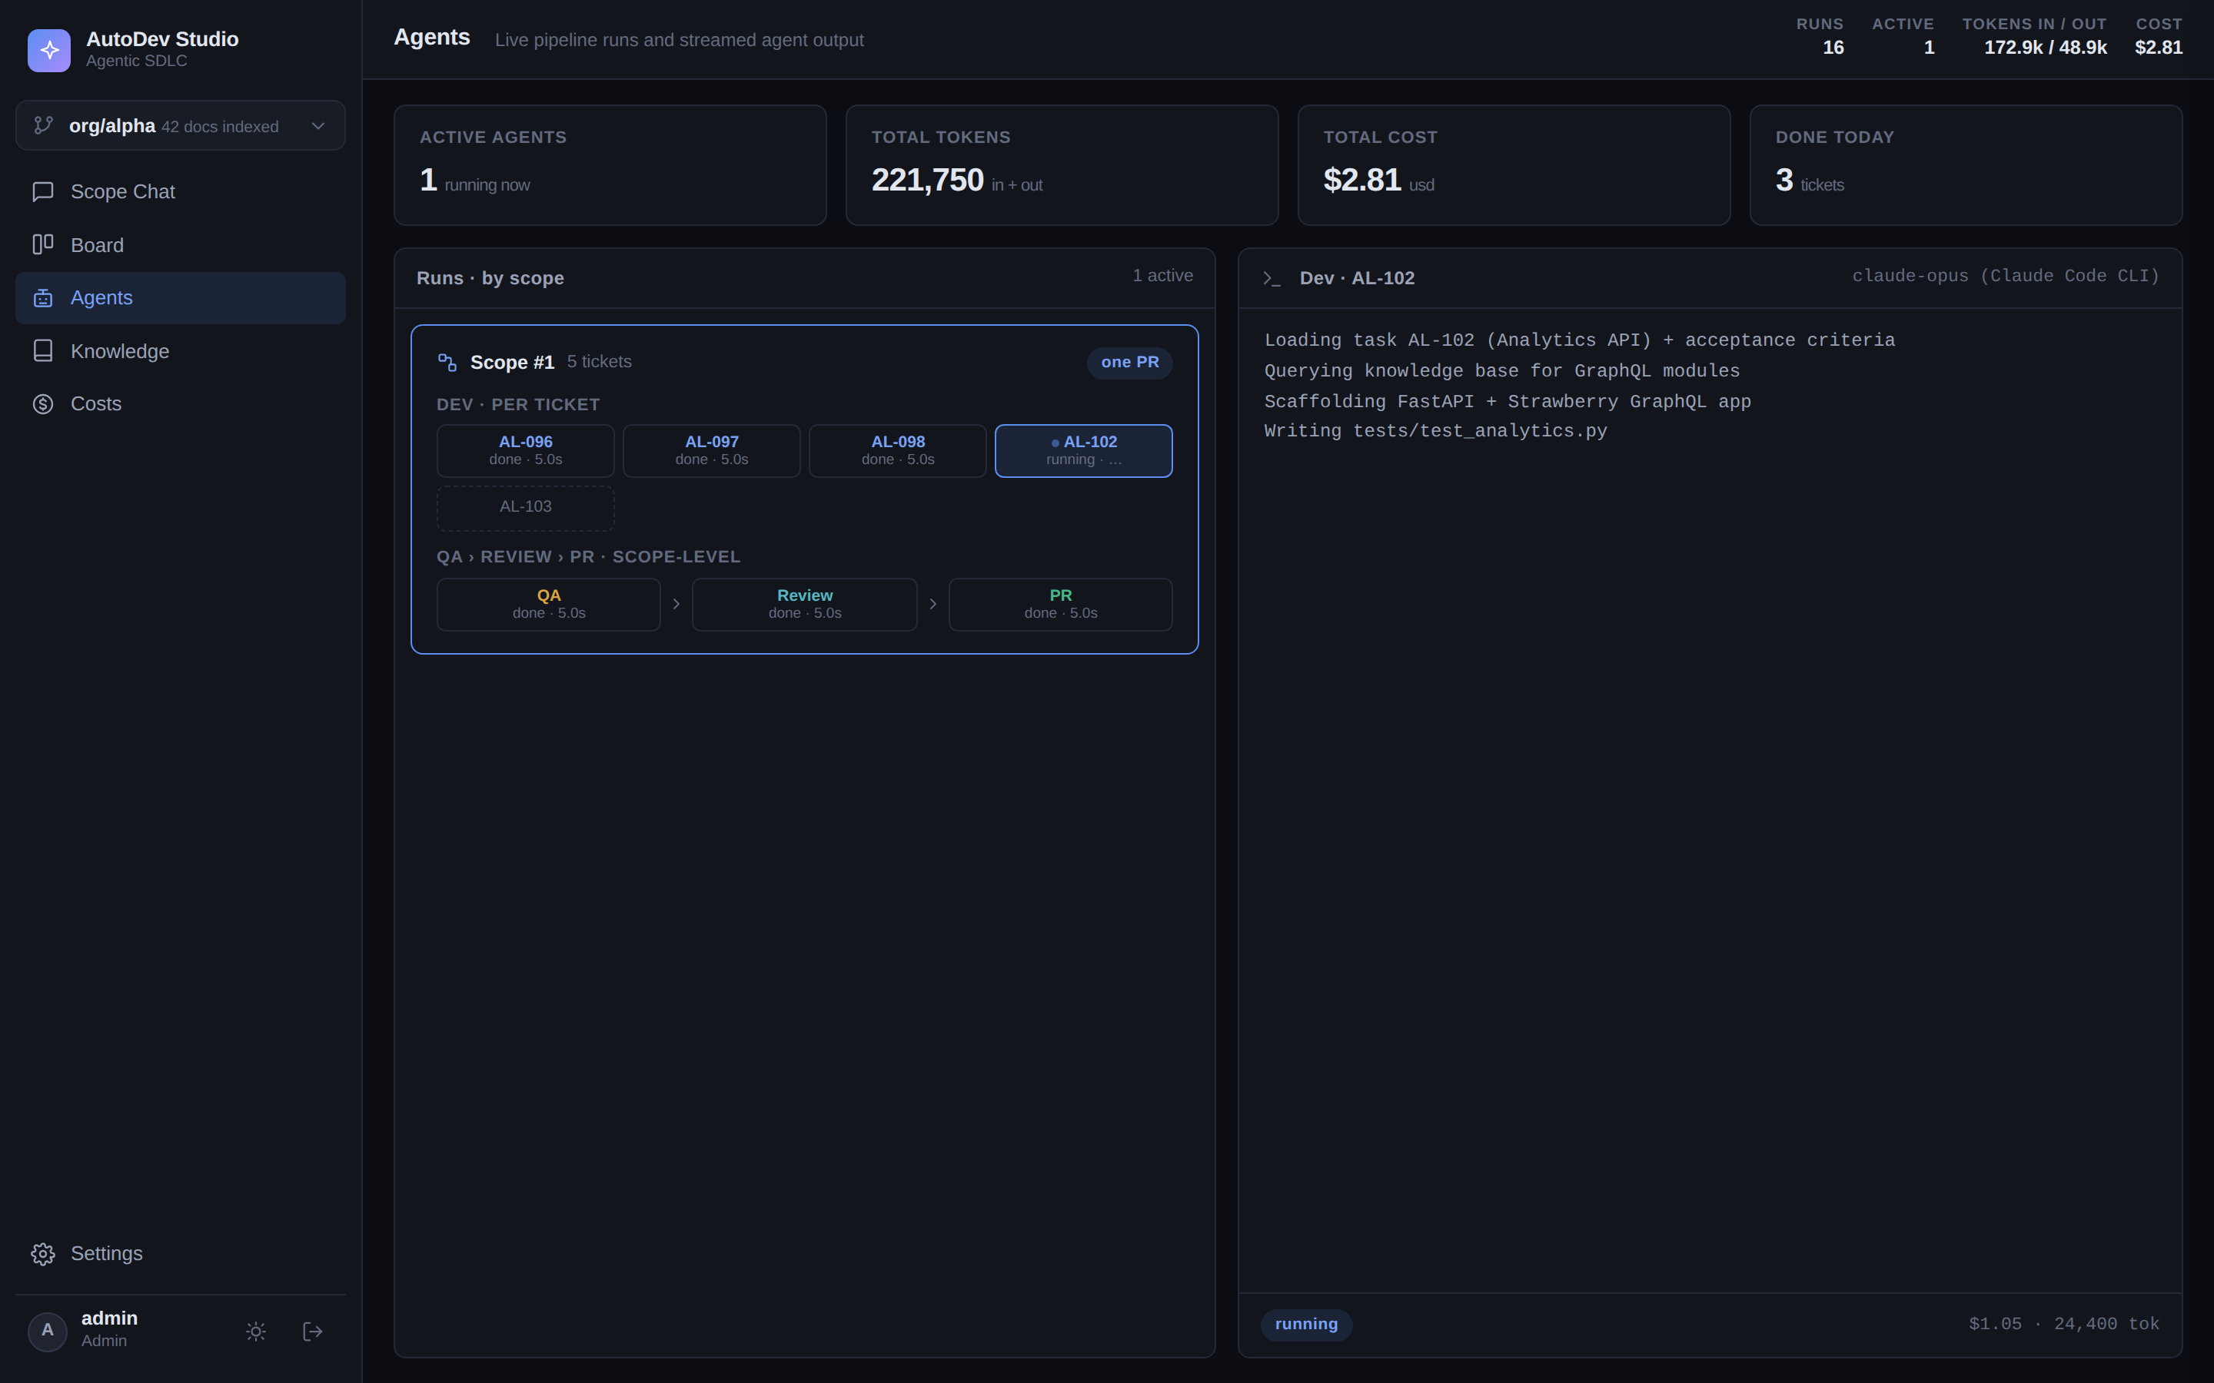2214x1383 pixels.
Task: Select the running AL-102 ticket tile
Action: pyautogui.click(x=1083, y=451)
